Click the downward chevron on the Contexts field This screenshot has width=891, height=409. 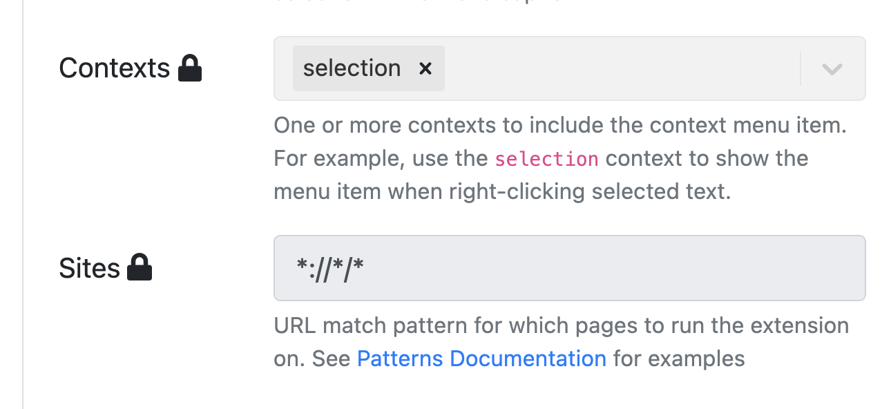pos(831,68)
